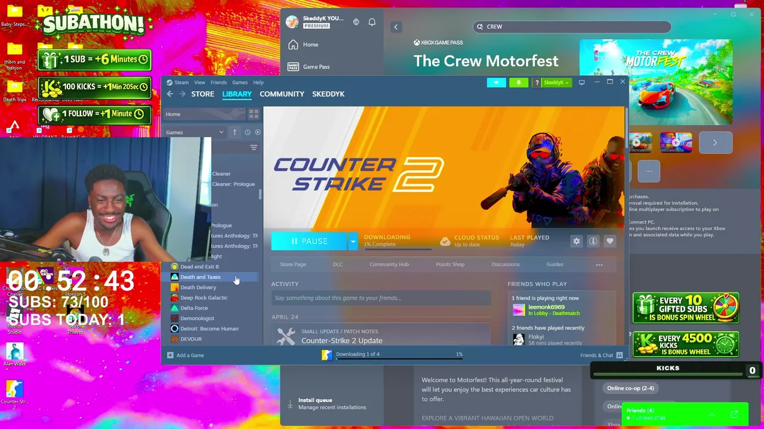Click the Xbox Home icon in sidebar
Viewport: 764px width, 429px height.
(293, 45)
